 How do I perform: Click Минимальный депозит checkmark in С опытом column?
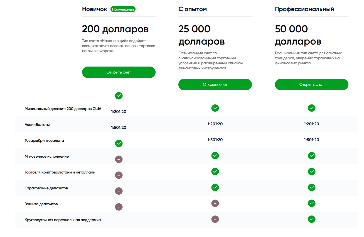coord(215,108)
